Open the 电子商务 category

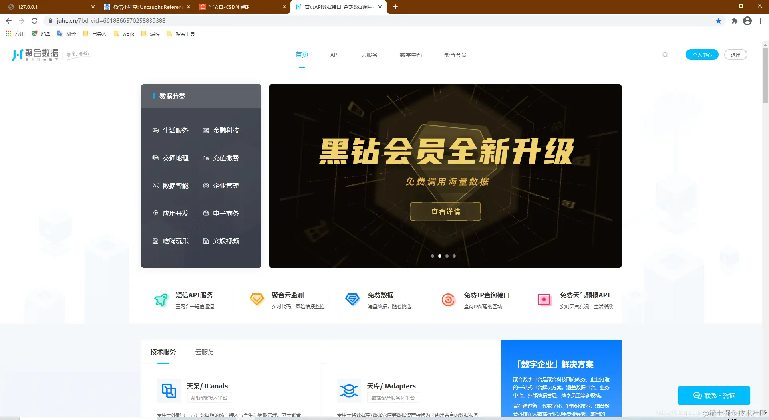point(221,213)
